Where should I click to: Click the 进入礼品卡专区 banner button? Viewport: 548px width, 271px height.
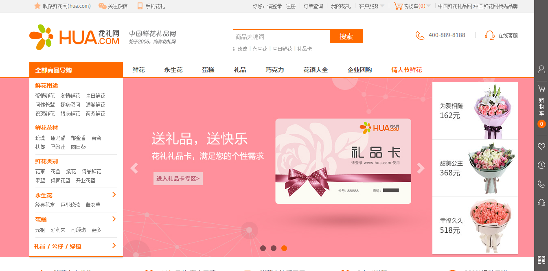click(178, 178)
